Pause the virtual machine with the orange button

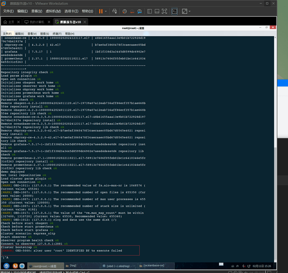click(x=101, y=11)
